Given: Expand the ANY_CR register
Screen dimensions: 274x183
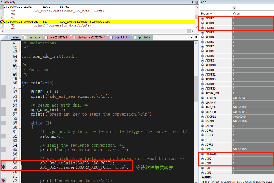Looking at the screenshot, I should click(x=203, y=112).
